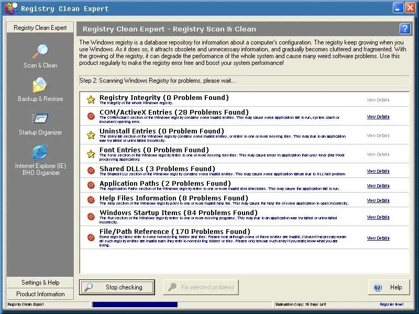
Task: Click the red error icon beside File/Path Reference
Action: (91, 238)
